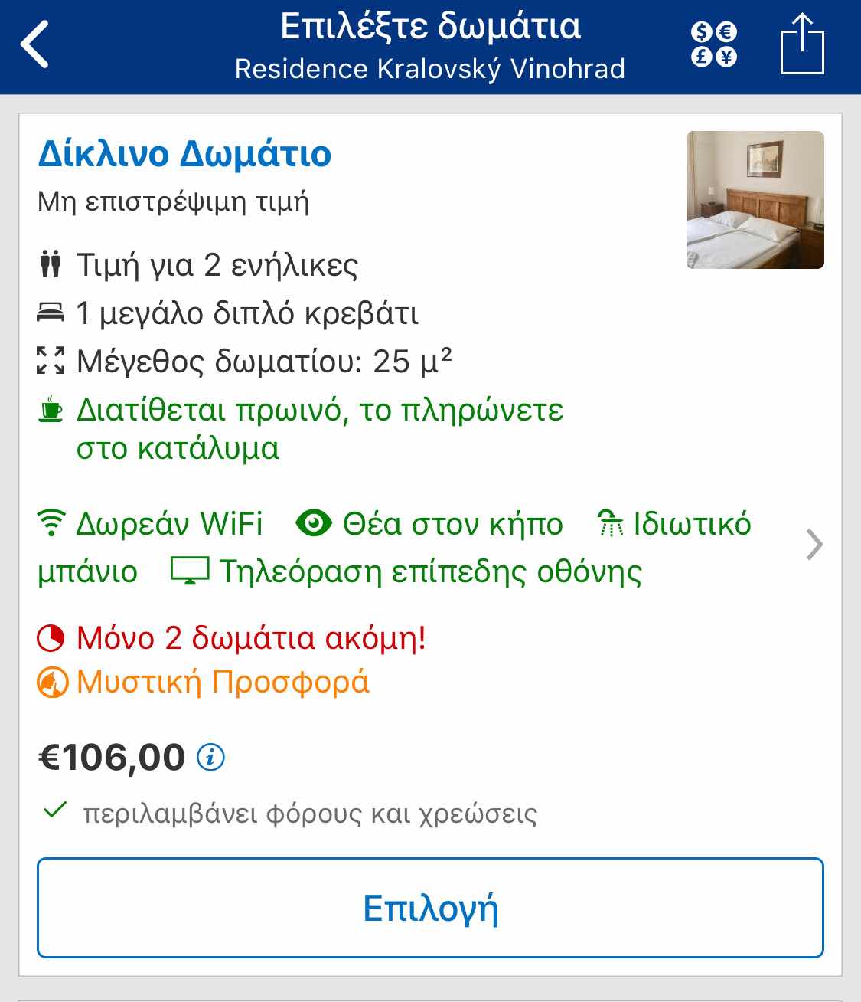This screenshot has height=1002, width=861.
Task: Tap the room size arrows icon
Action: click(51, 361)
